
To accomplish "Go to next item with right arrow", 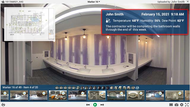I will 102,105.
